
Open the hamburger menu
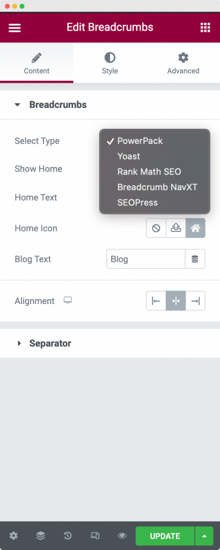coord(14,28)
